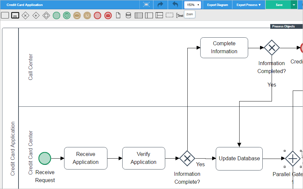Click the fit-to-screen icon
The width and height of the screenshot is (303, 189).
point(146,5)
